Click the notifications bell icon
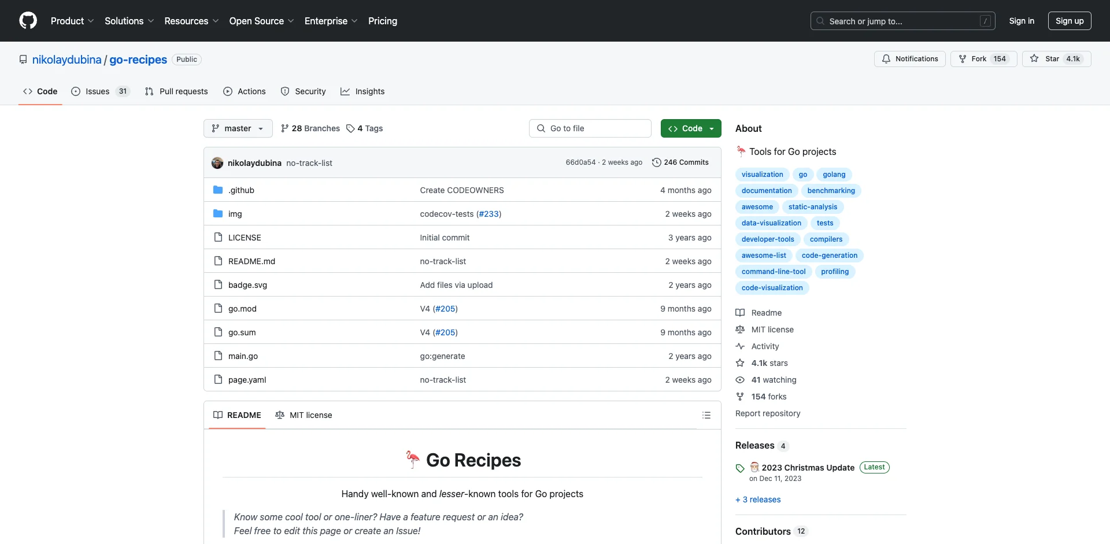Viewport: 1110px width, 544px height. (x=886, y=59)
